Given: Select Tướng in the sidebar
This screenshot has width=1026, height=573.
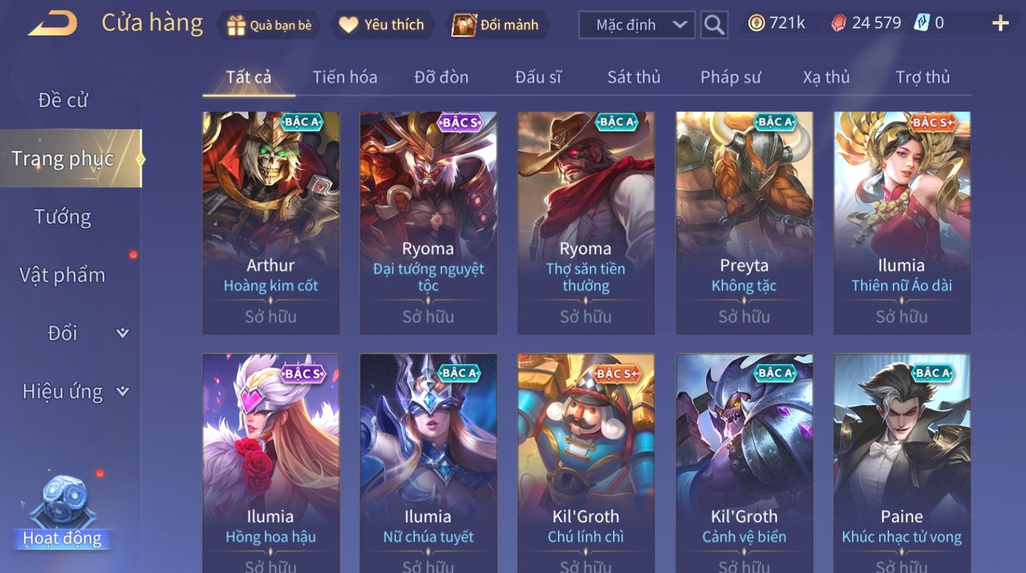Looking at the screenshot, I should 63,217.
